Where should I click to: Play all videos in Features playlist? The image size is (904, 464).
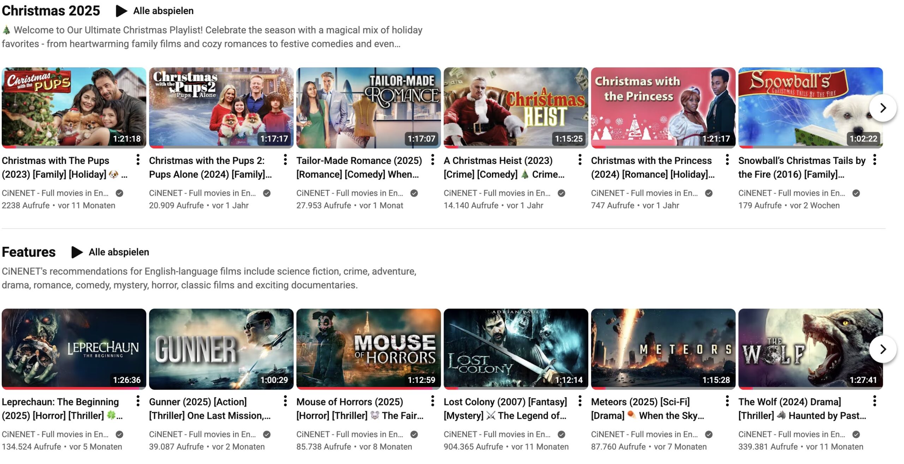pos(111,252)
